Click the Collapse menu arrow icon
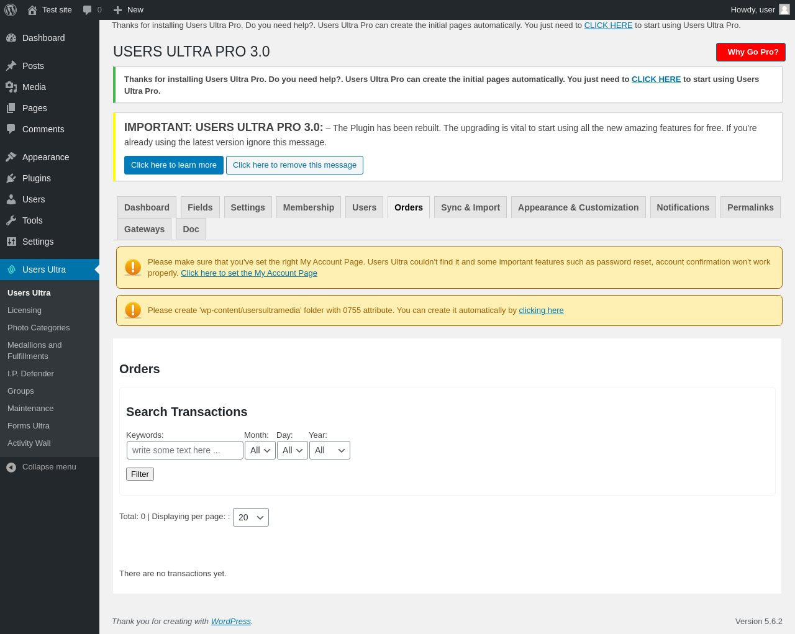The height and width of the screenshot is (634, 795). pos(11,467)
